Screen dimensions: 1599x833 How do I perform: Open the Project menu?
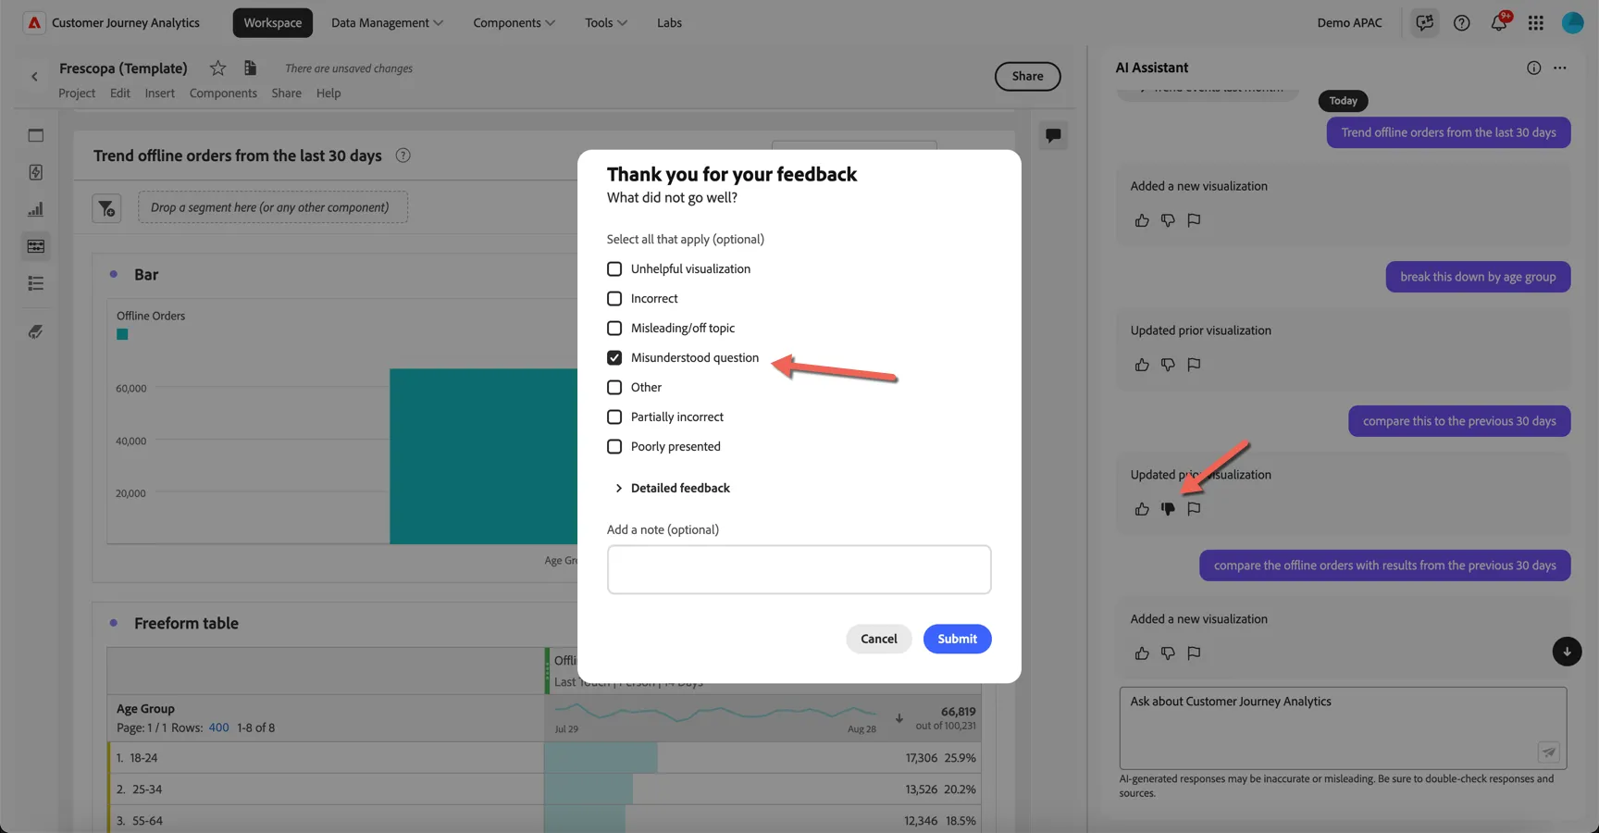pos(77,93)
